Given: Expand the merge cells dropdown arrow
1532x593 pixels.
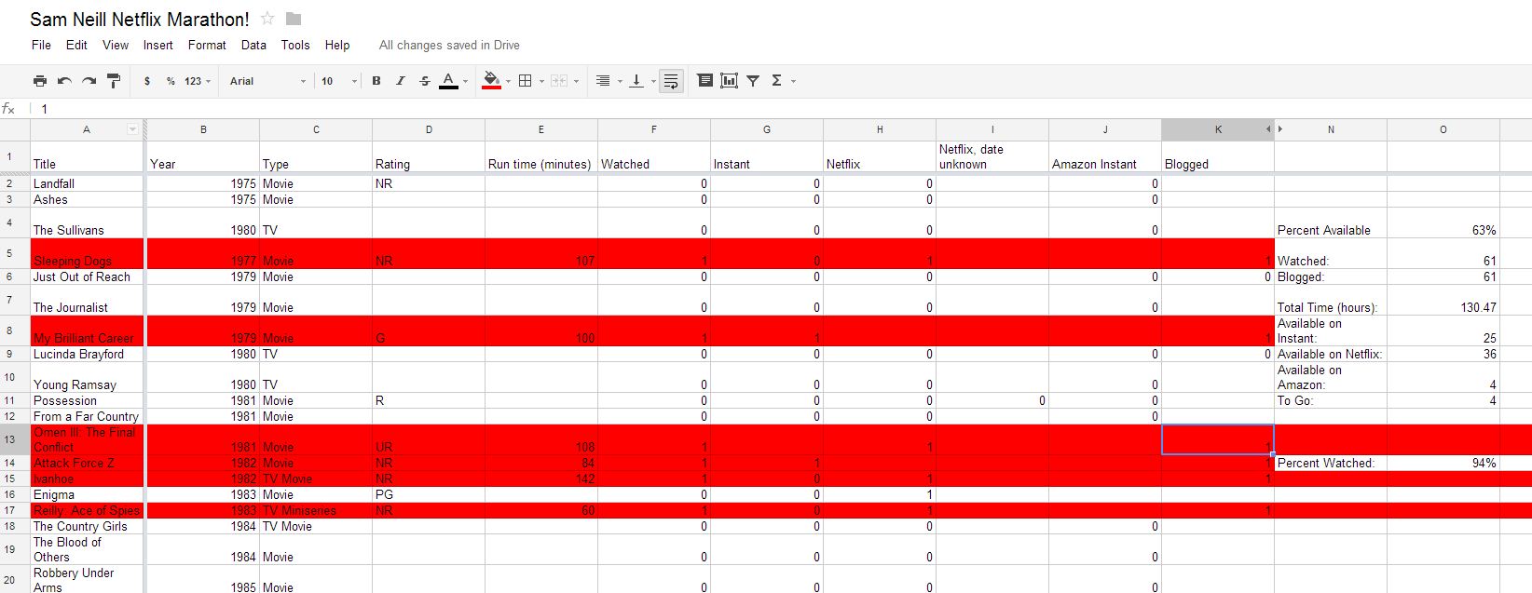Looking at the screenshot, I should (576, 82).
